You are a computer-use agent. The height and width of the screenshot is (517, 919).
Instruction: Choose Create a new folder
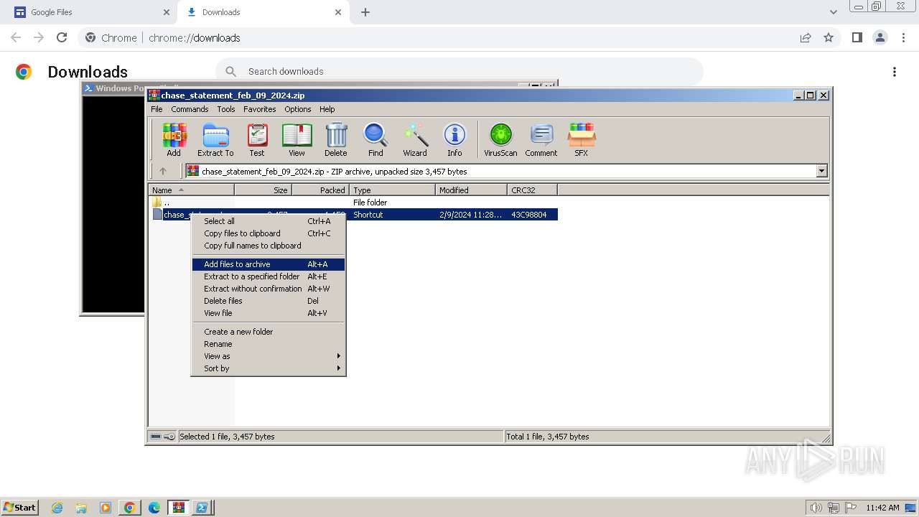click(x=269, y=332)
